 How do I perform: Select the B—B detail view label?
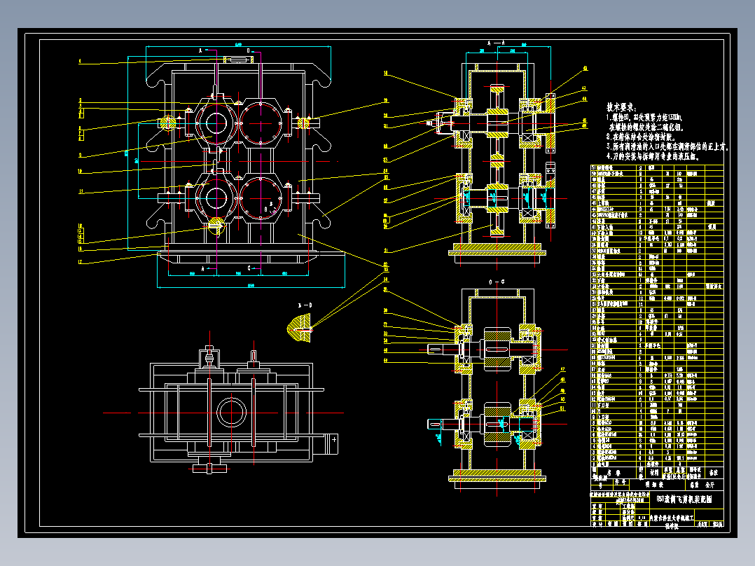305,305
